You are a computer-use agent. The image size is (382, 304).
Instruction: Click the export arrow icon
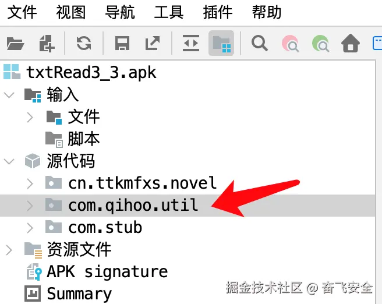click(153, 43)
